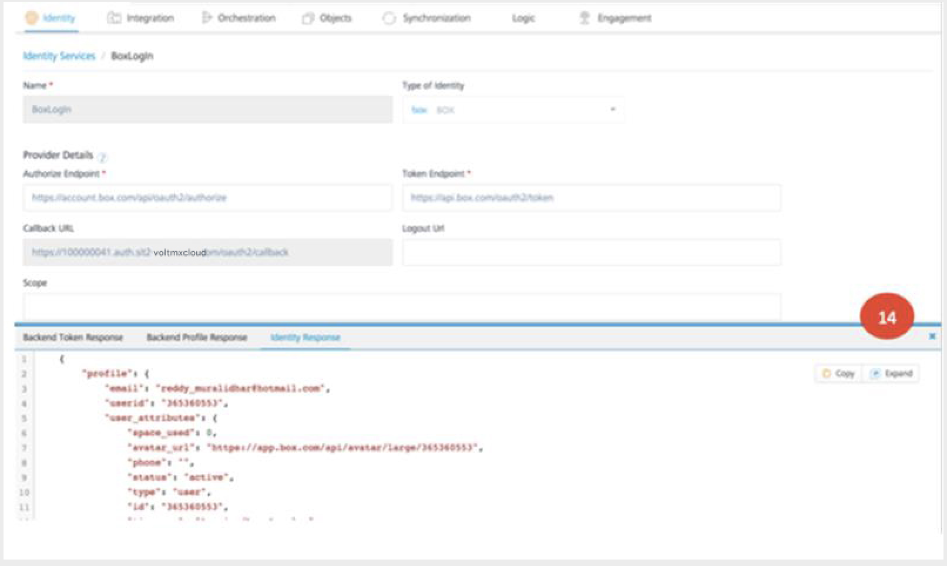This screenshot has width=947, height=566.
Task: Click the Name field containing BoxLogin
Action: [208, 109]
